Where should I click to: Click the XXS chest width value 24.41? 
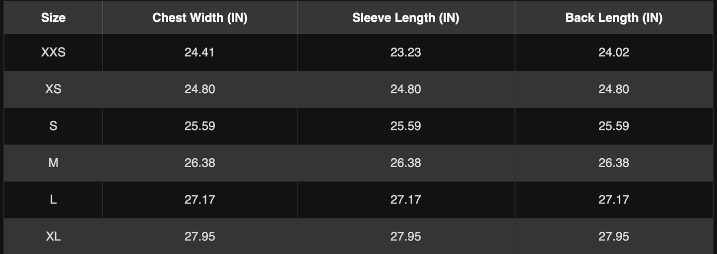199,52
